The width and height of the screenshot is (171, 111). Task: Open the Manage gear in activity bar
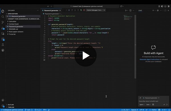pyautogui.click(x=3, y=106)
